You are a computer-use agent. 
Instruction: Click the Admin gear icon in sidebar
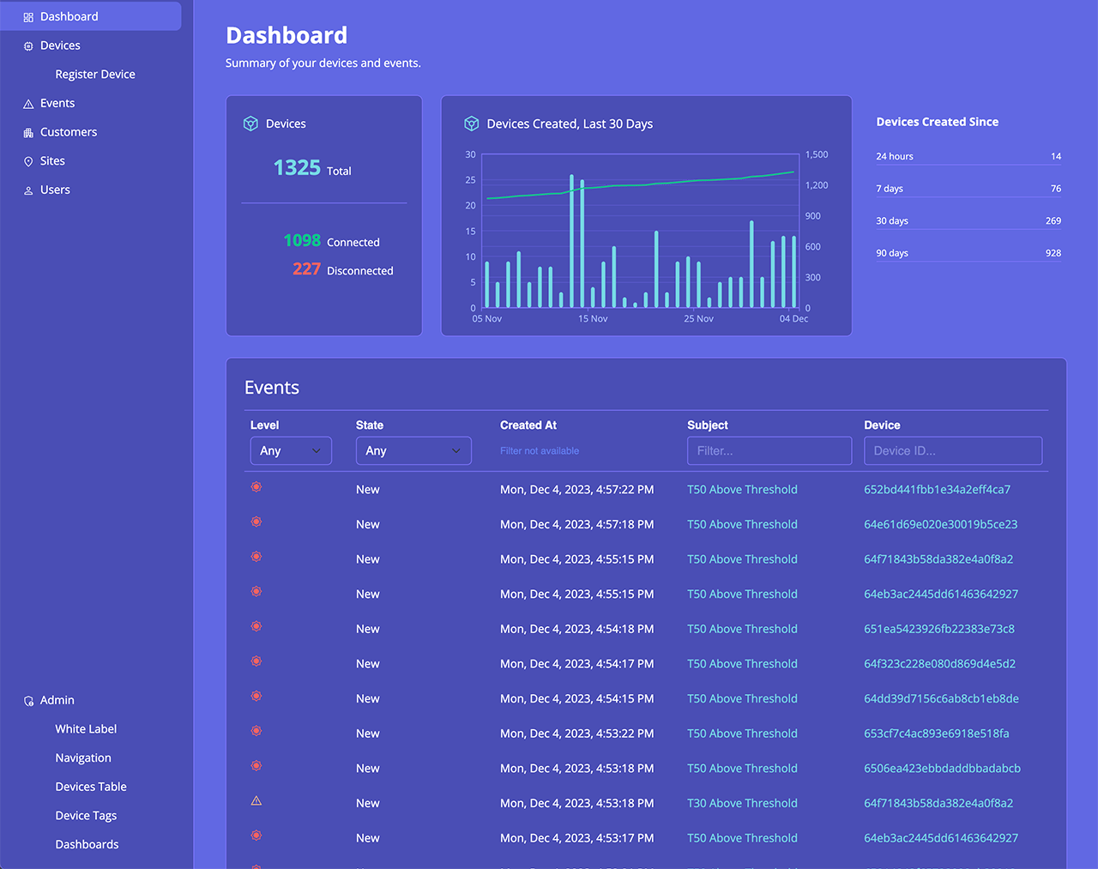28,701
